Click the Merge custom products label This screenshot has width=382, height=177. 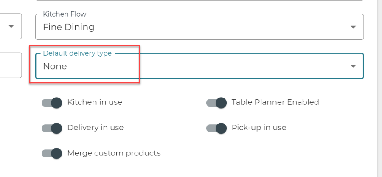coord(114,153)
